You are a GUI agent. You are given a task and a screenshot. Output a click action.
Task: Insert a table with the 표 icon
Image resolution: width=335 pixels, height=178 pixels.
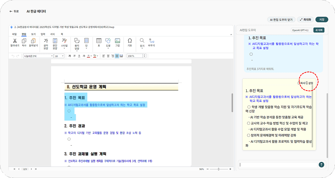coord(99,41)
